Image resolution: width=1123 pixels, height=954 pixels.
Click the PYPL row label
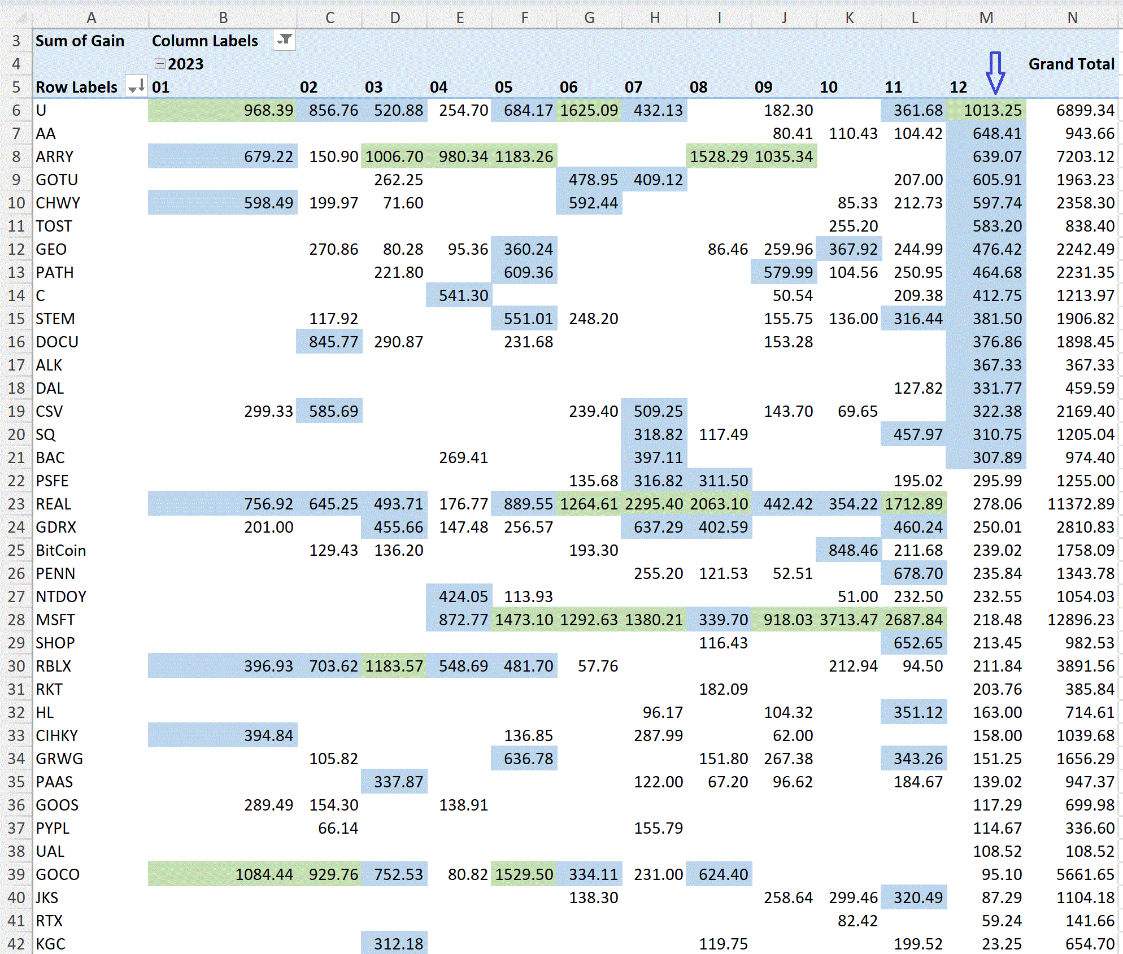tap(53, 828)
